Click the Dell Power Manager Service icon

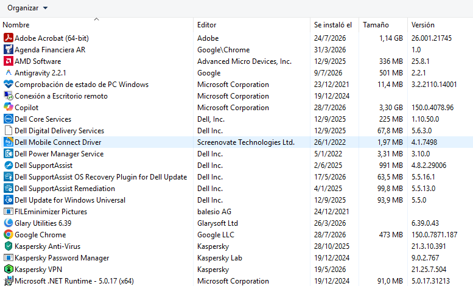(9, 153)
